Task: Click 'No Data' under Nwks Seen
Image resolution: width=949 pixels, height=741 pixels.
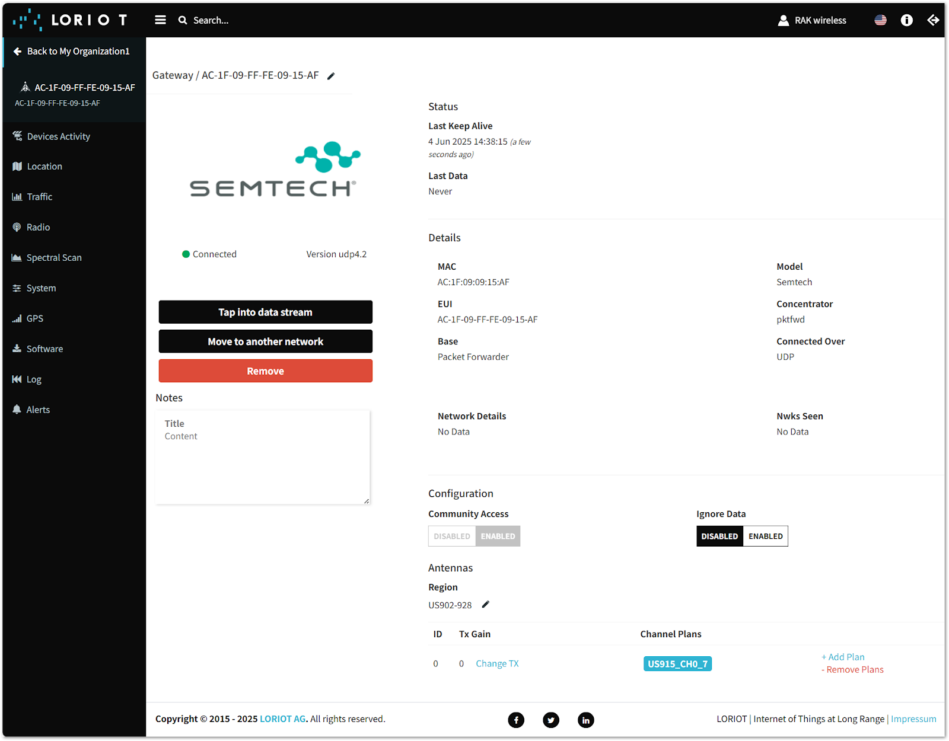Action: 792,432
